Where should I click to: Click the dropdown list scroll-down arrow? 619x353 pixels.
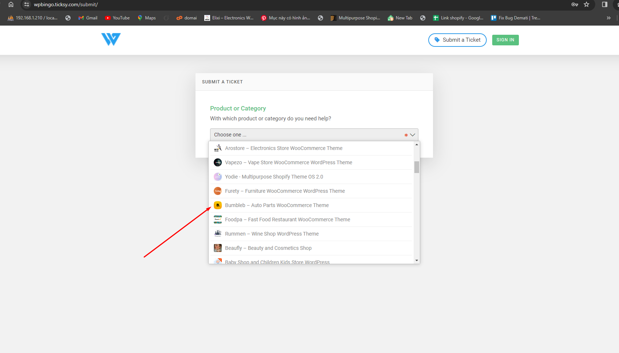(417, 260)
